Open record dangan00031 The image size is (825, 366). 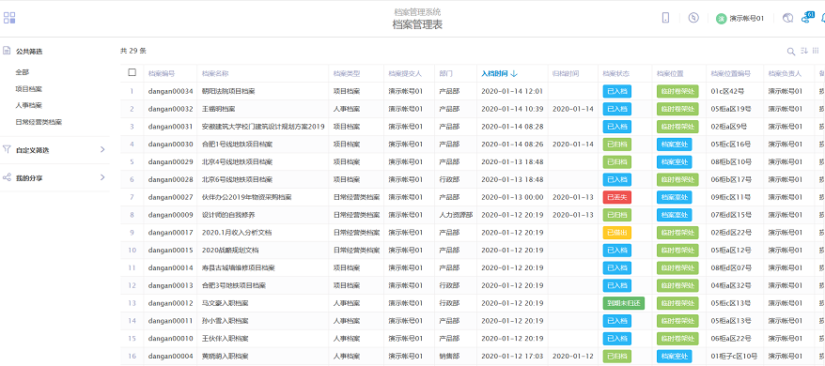(170, 127)
